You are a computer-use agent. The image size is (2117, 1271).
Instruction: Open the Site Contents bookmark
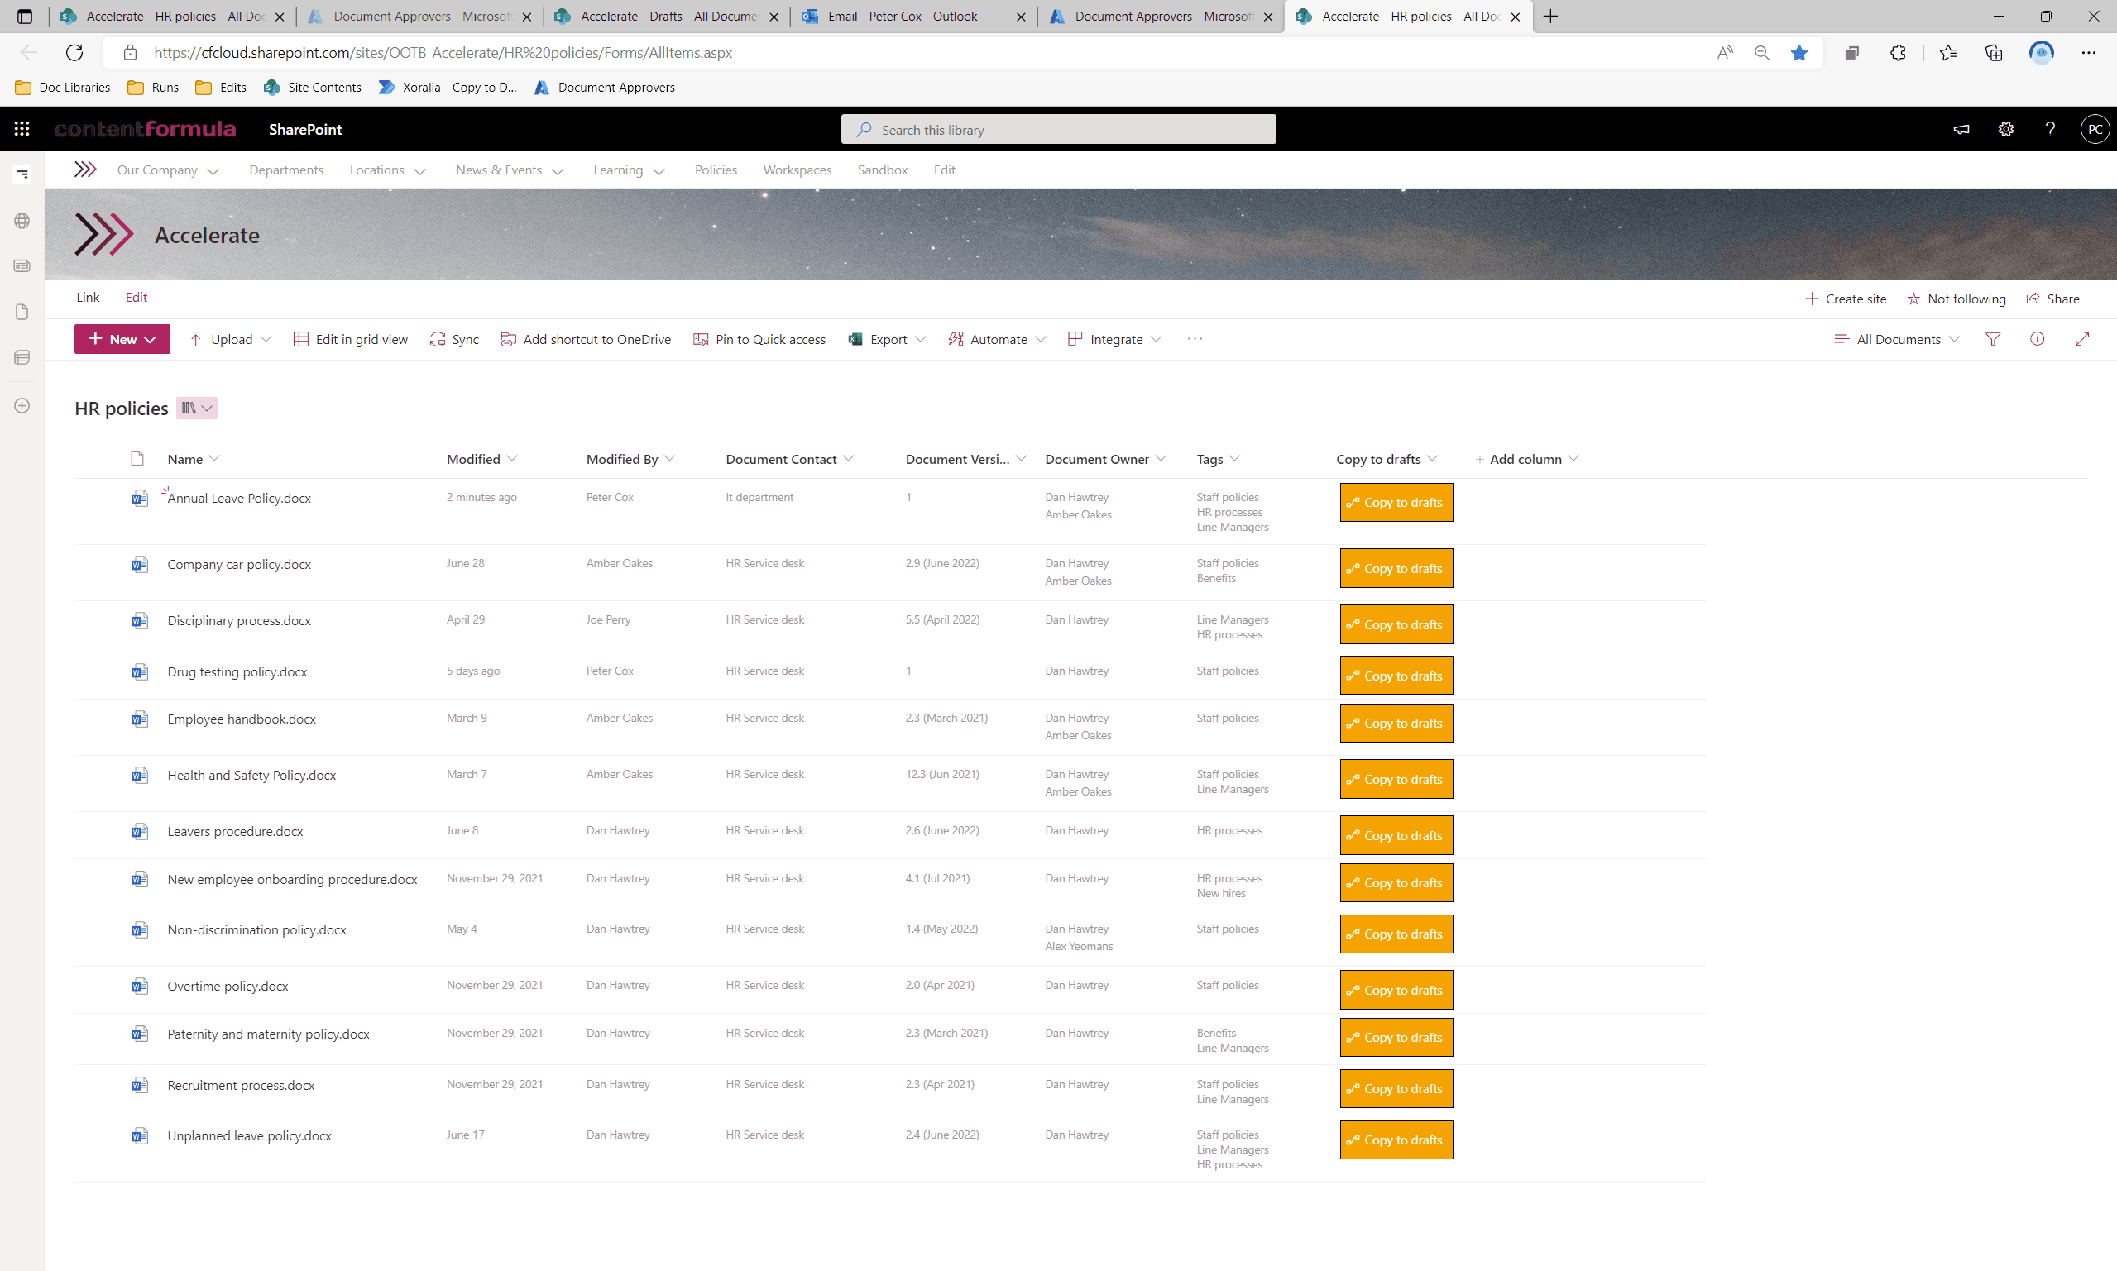(x=313, y=88)
